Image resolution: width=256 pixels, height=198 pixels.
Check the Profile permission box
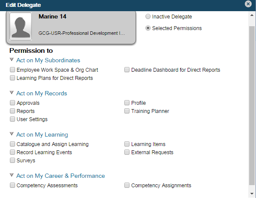127,103
